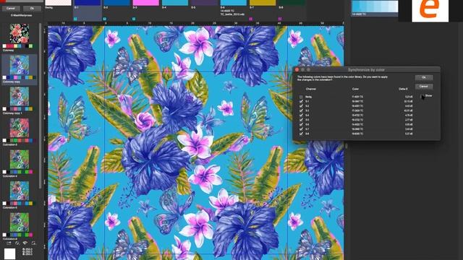
Task: Select the Colorway copy 1 thumbnail
Action: pyautogui.click(x=20, y=96)
